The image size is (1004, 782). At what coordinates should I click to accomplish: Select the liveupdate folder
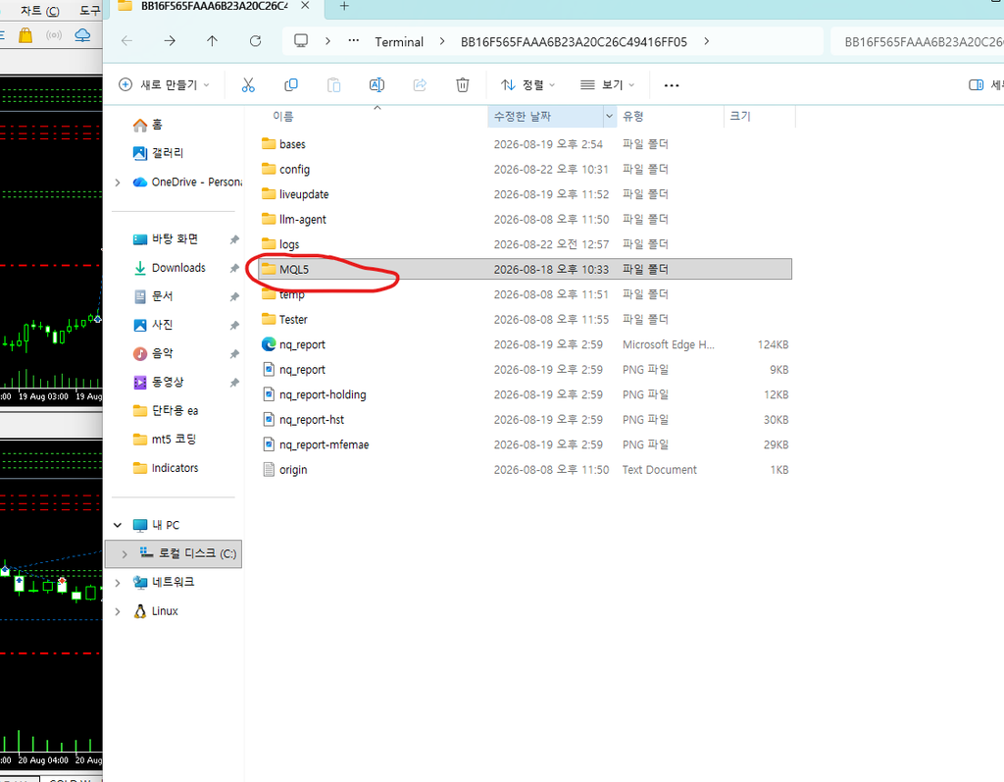(x=525, y=194)
